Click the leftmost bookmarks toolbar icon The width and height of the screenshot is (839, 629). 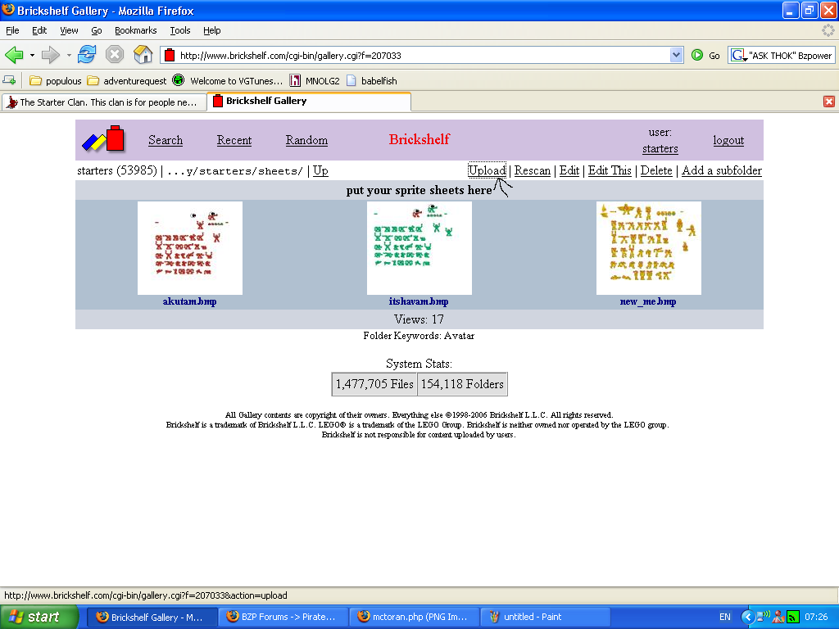[9, 80]
